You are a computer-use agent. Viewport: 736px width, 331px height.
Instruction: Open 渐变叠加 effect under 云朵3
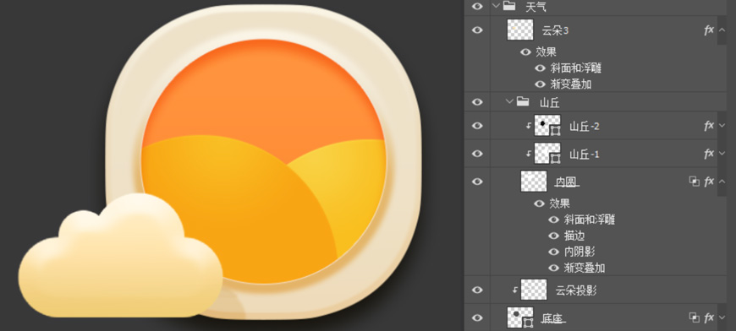[x=570, y=84]
